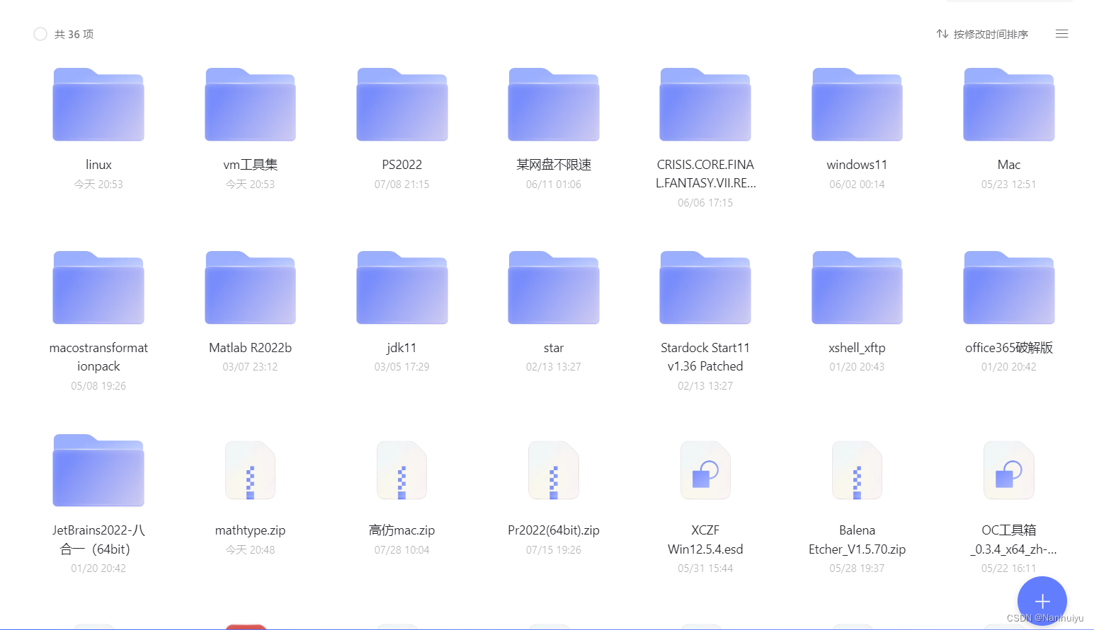Open the windows11 folder
1094x630 pixels.
click(x=857, y=105)
